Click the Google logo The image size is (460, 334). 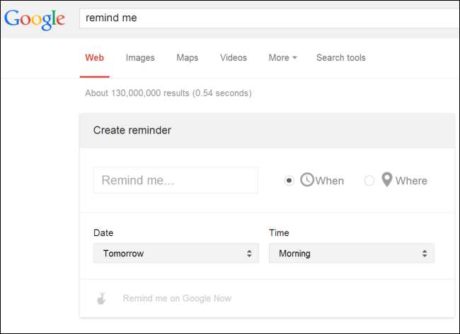click(34, 19)
